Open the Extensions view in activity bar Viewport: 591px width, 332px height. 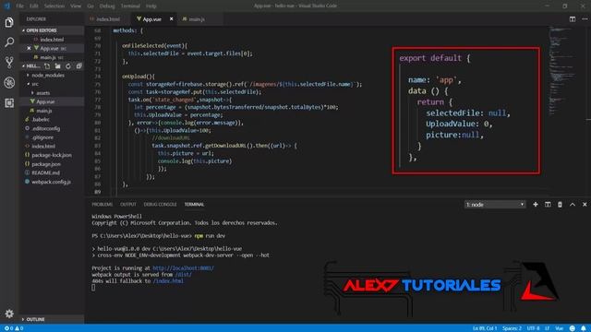pyautogui.click(x=9, y=102)
